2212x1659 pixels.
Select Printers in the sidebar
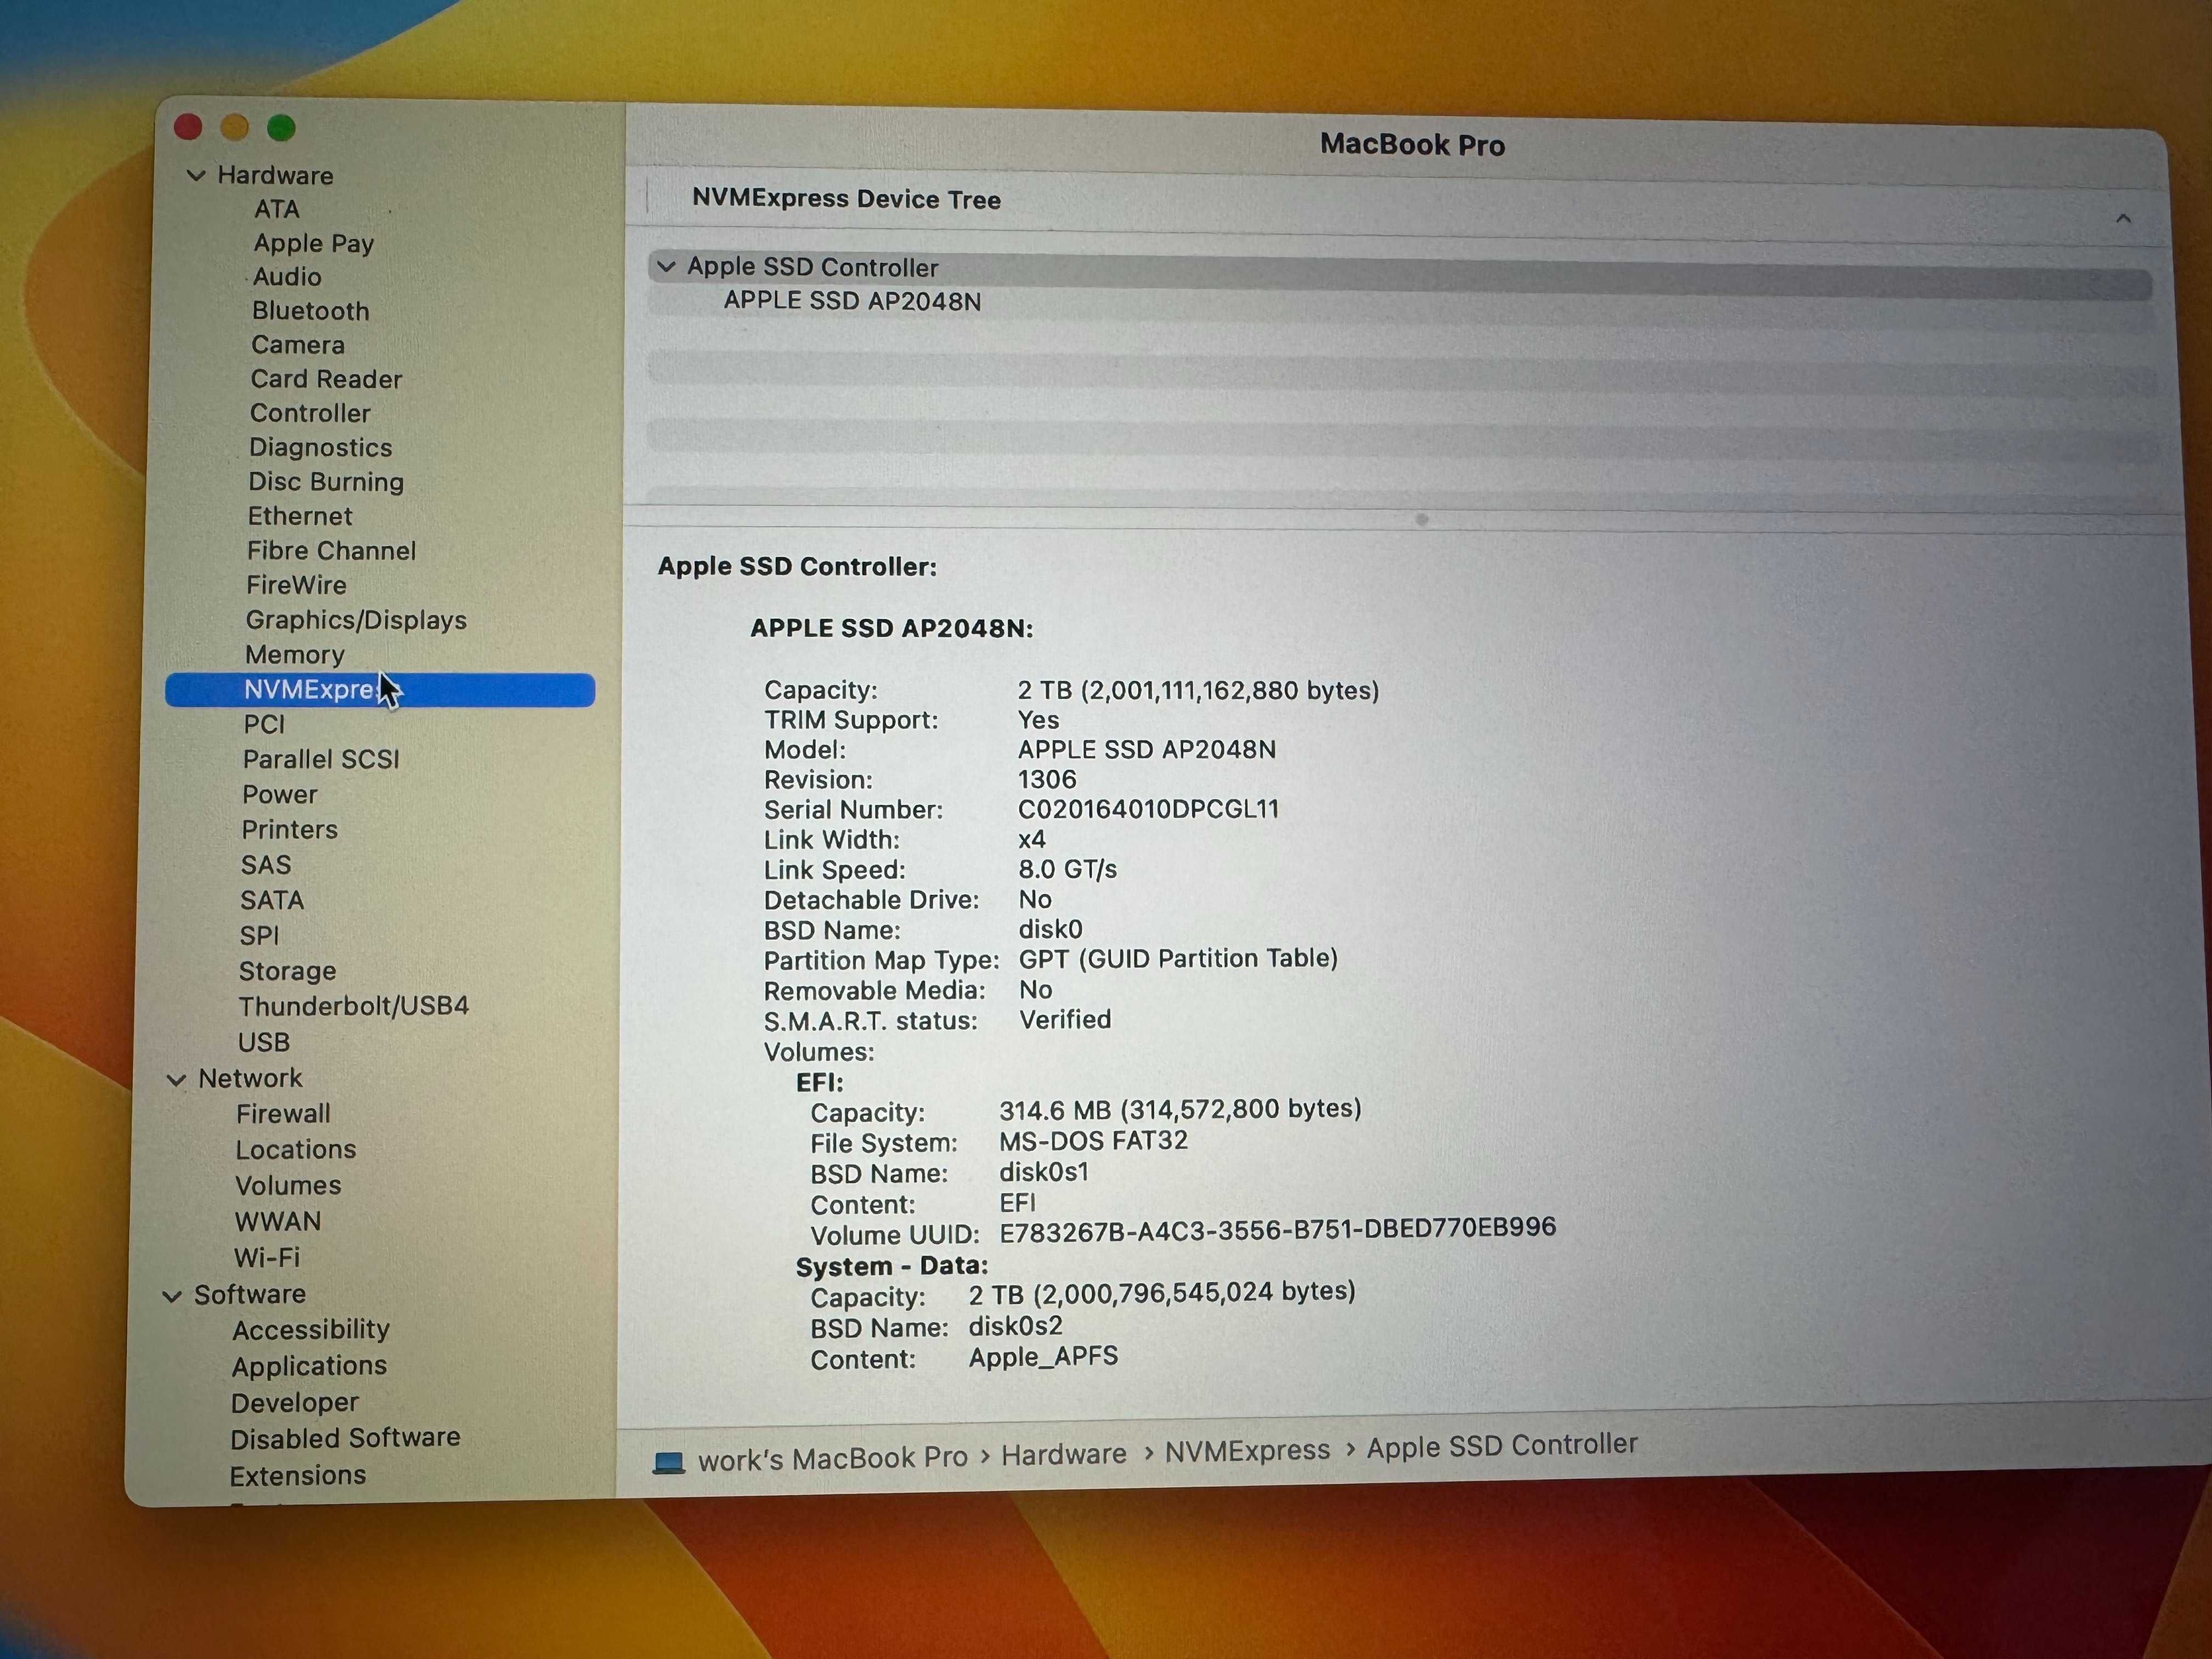pyautogui.click(x=290, y=830)
